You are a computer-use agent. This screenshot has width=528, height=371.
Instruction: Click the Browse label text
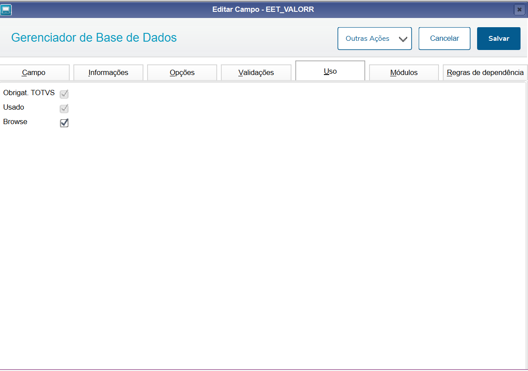(15, 122)
